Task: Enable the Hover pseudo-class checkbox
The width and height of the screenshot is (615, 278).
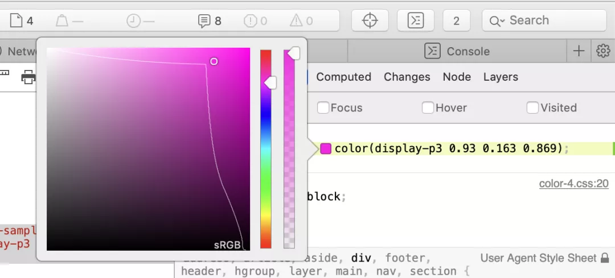Action: coord(428,107)
